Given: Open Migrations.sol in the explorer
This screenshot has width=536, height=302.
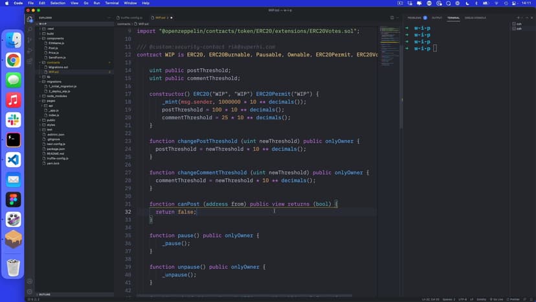Looking at the screenshot, I should [58, 67].
